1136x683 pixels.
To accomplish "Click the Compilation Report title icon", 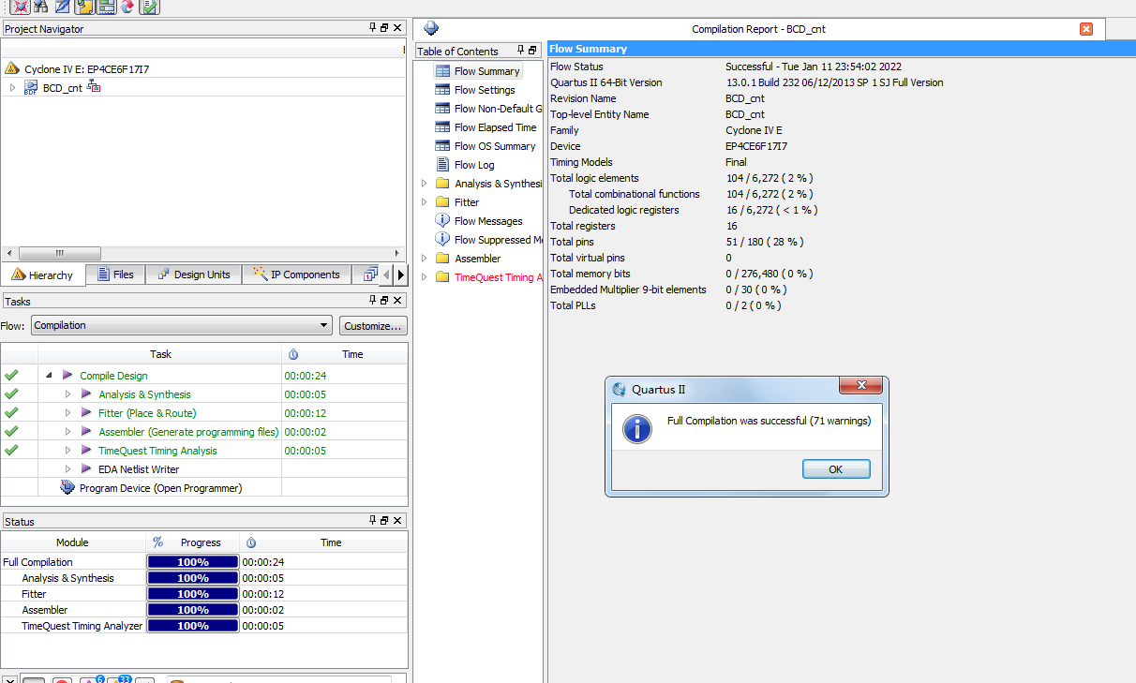I will pyautogui.click(x=431, y=28).
